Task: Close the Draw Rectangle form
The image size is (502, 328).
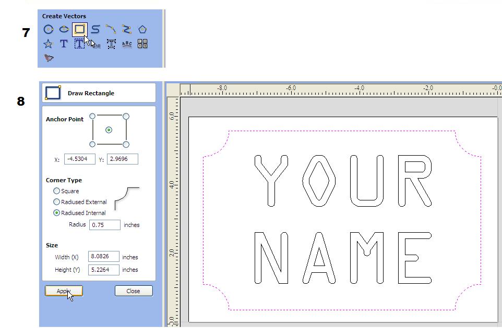Action: 134,291
